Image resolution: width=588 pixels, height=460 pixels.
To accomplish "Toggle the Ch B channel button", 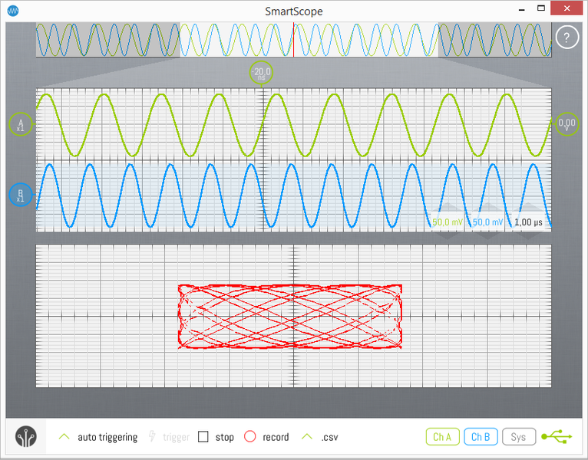I will 481,437.
